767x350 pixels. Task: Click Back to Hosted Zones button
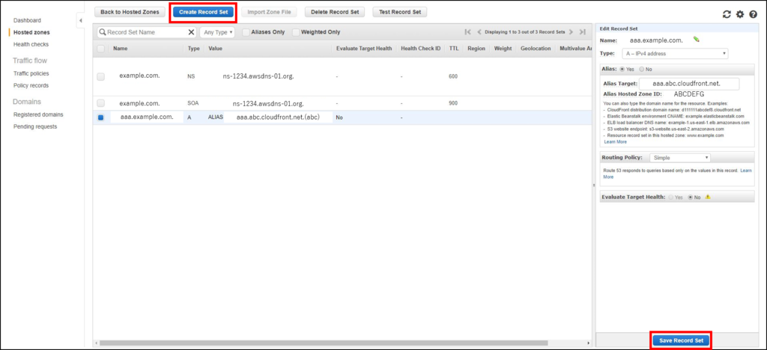click(130, 12)
